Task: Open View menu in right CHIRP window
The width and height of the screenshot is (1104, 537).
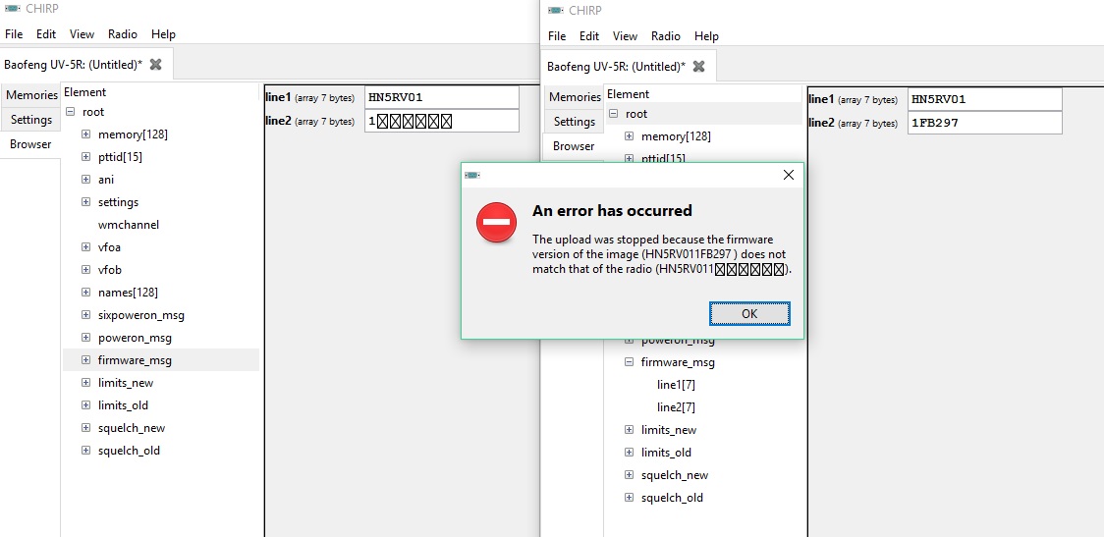Action: [x=625, y=36]
